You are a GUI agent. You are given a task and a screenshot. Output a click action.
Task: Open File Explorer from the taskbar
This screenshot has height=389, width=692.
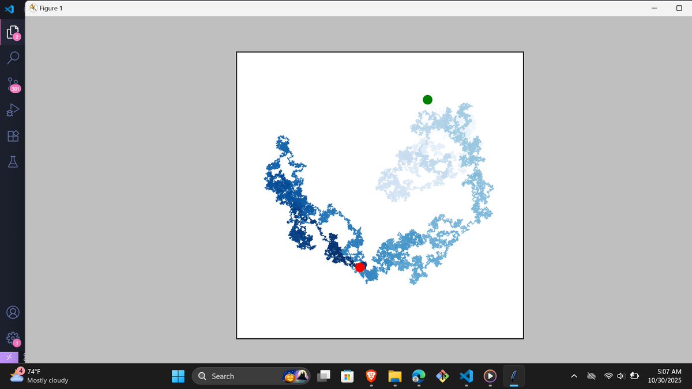pyautogui.click(x=394, y=376)
